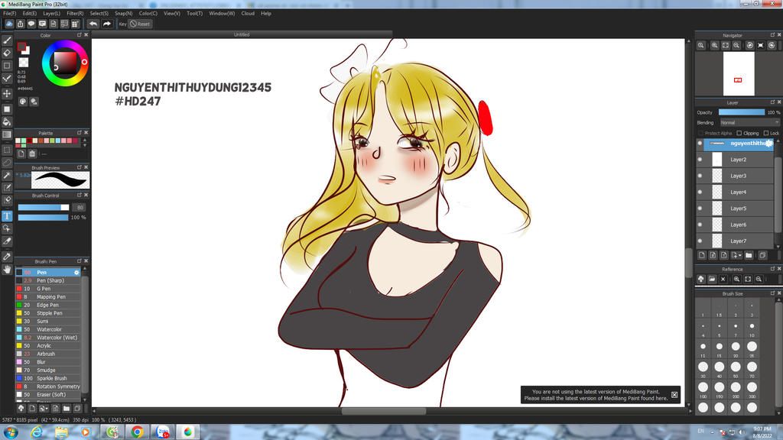Open Windows Start button
The height and width of the screenshot is (440, 783).
tap(11, 432)
